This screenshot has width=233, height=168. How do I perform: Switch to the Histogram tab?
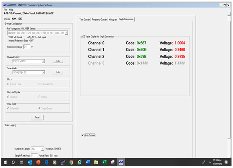(x=113, y=19)
